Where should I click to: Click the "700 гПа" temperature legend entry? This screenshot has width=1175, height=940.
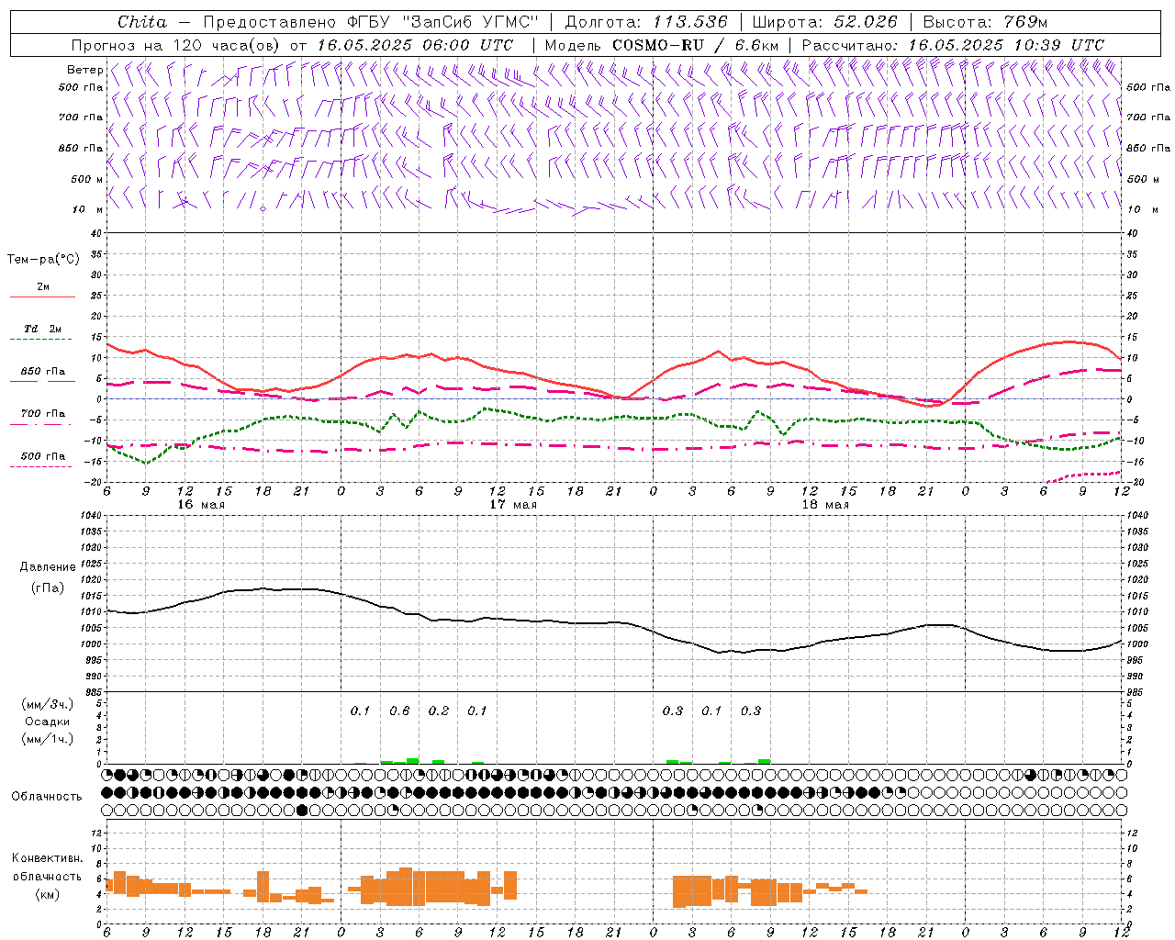tap(42, 413)
